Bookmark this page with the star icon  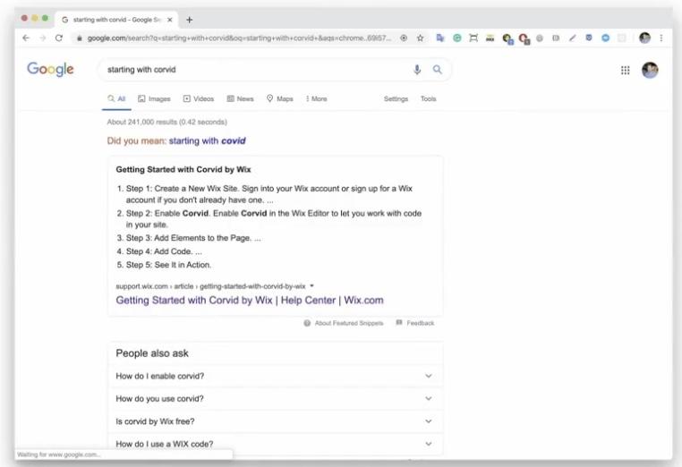(420, 38)
